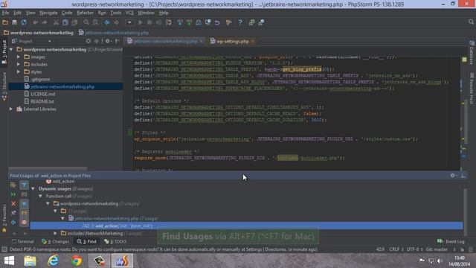Close the wp-settings.php tab
Image resolution: width=476 pixels, height=268 pixels.
click(253, 42)
